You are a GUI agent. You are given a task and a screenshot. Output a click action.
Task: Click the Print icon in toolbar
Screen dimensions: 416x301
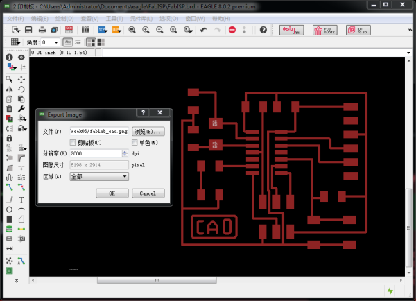tap(42, 30)
